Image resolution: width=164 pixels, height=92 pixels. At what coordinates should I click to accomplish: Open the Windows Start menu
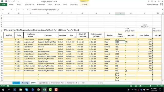pos(3,90)
